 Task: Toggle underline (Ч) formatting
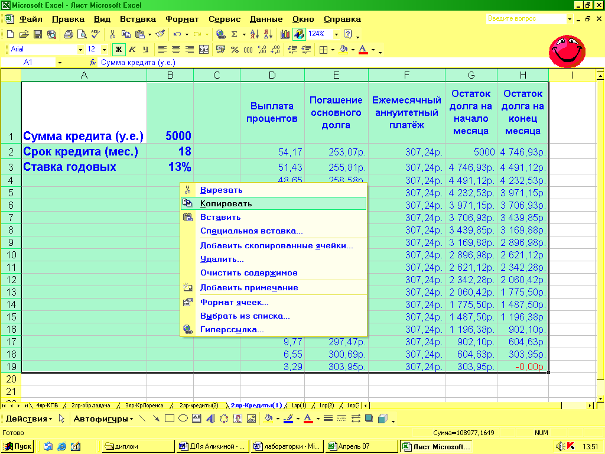[145, 50]
